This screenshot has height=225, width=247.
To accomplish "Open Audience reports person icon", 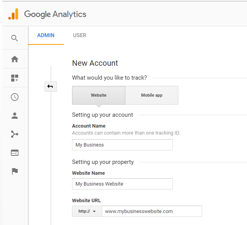I will click(15, 116).
